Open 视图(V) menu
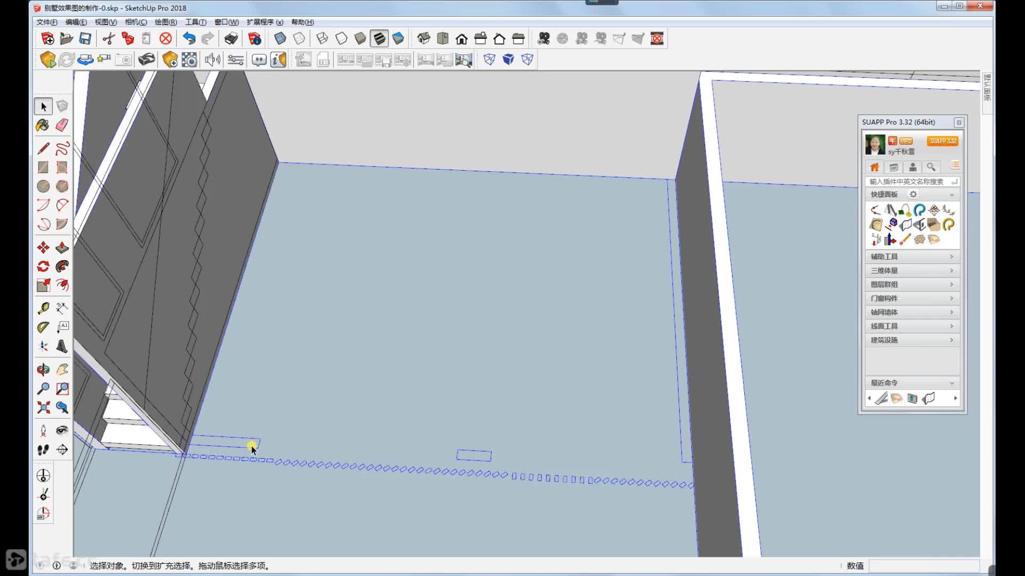Viewport: 1025px width, 576px height. tap(106, 22)
